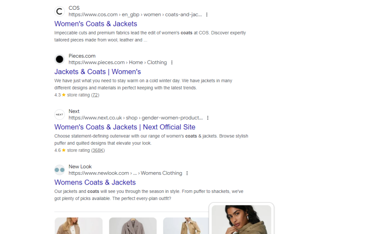Viewport: 391px width, 234px height.
Task: Click the Next (368K) rating count link
Action: 98,150
